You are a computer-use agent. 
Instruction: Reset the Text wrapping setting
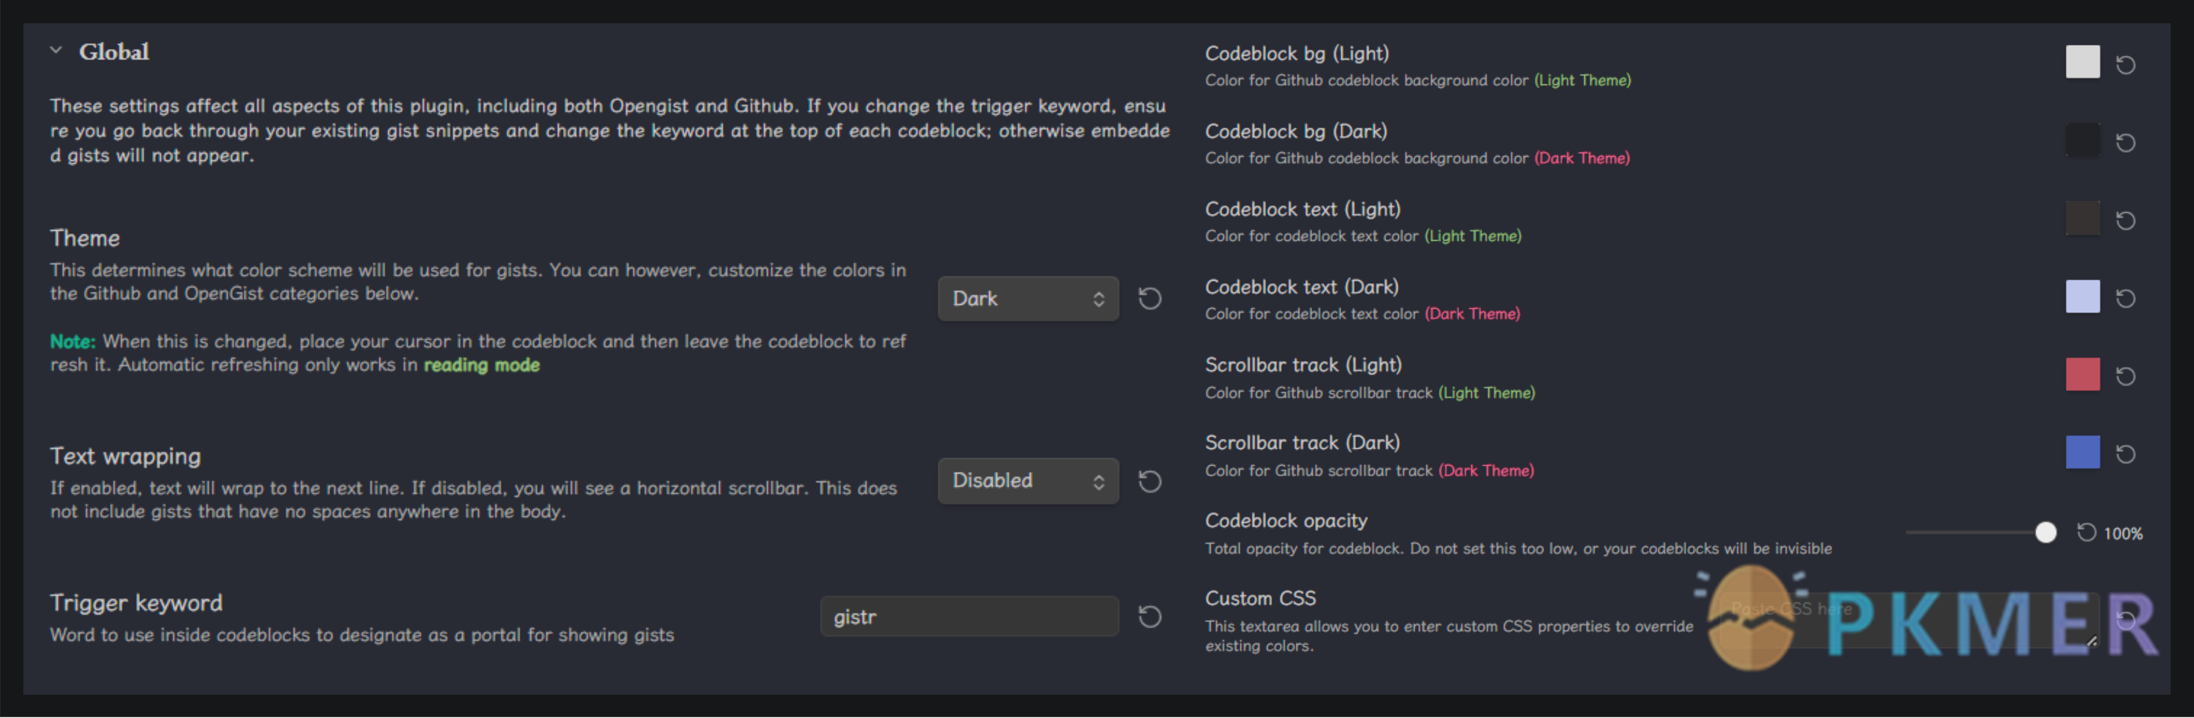click(x=1150, y=481)
